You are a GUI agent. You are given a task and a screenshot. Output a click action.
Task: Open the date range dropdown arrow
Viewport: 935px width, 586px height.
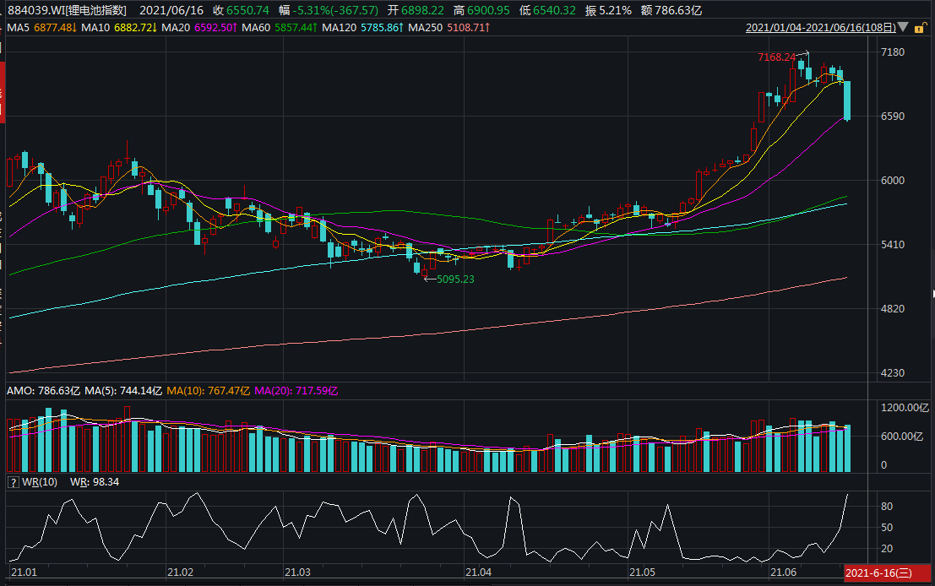pyautogui.click(x=903, y=28)
